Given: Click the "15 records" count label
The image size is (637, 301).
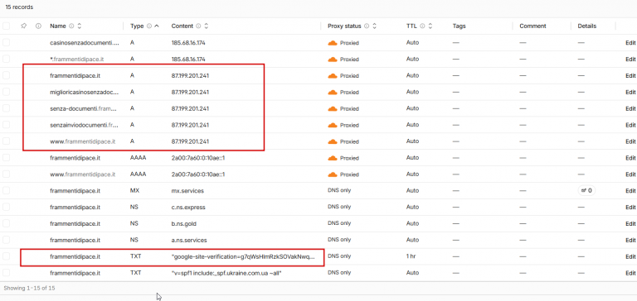Looking at the screenshot, I should [19, 7].
